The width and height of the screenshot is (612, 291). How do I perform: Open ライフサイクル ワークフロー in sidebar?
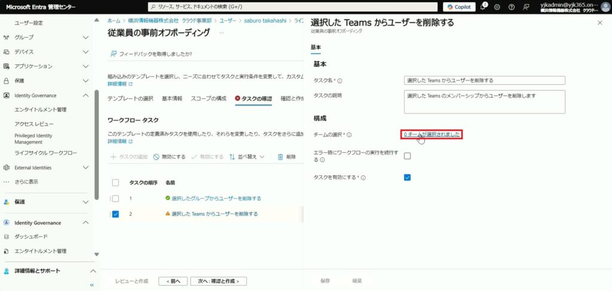45,153
